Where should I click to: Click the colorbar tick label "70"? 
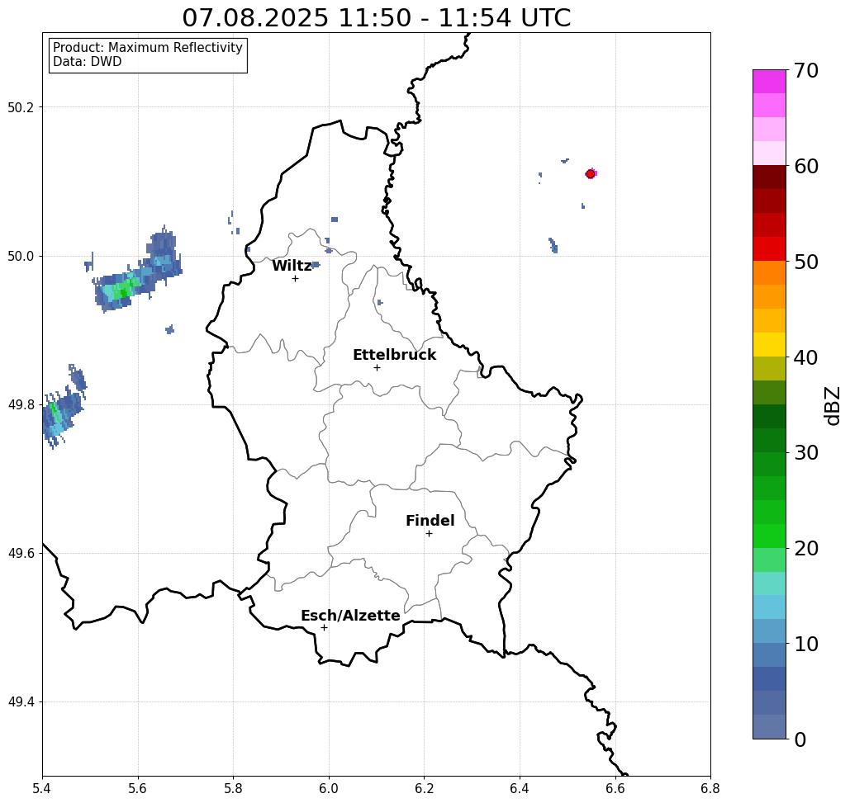[806, 70]
